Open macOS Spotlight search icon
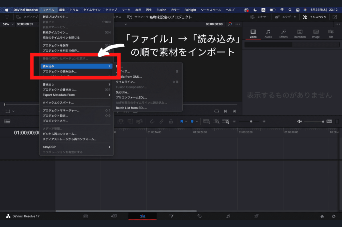The height and width of the screenshot is (227, 342). (290, 10)
